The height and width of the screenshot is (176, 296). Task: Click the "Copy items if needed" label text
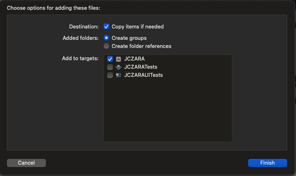click(x=138, y=26)
